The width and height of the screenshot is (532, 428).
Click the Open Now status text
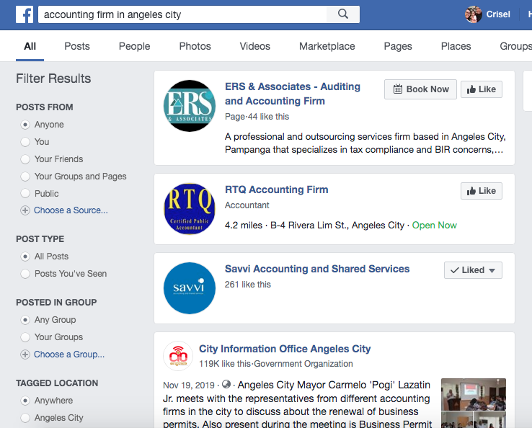[434, 226]
